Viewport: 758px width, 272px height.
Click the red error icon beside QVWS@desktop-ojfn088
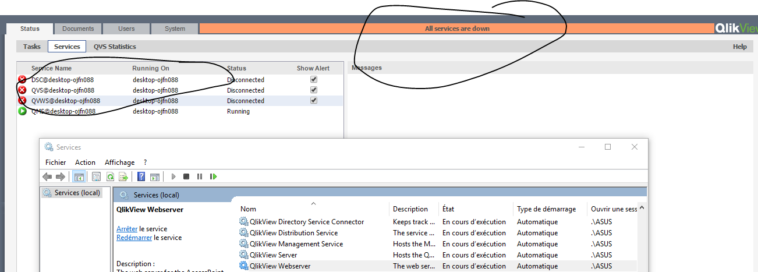[x=23, y=100]
